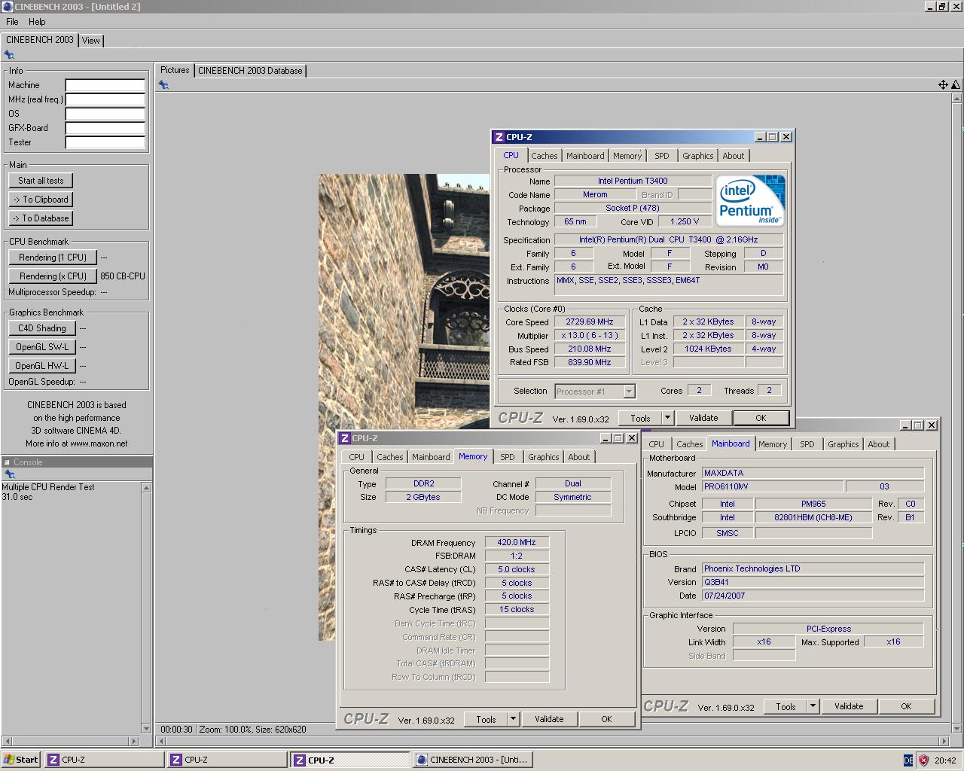Click the CPU-Z window title icon in CPU window

point(499,137)
